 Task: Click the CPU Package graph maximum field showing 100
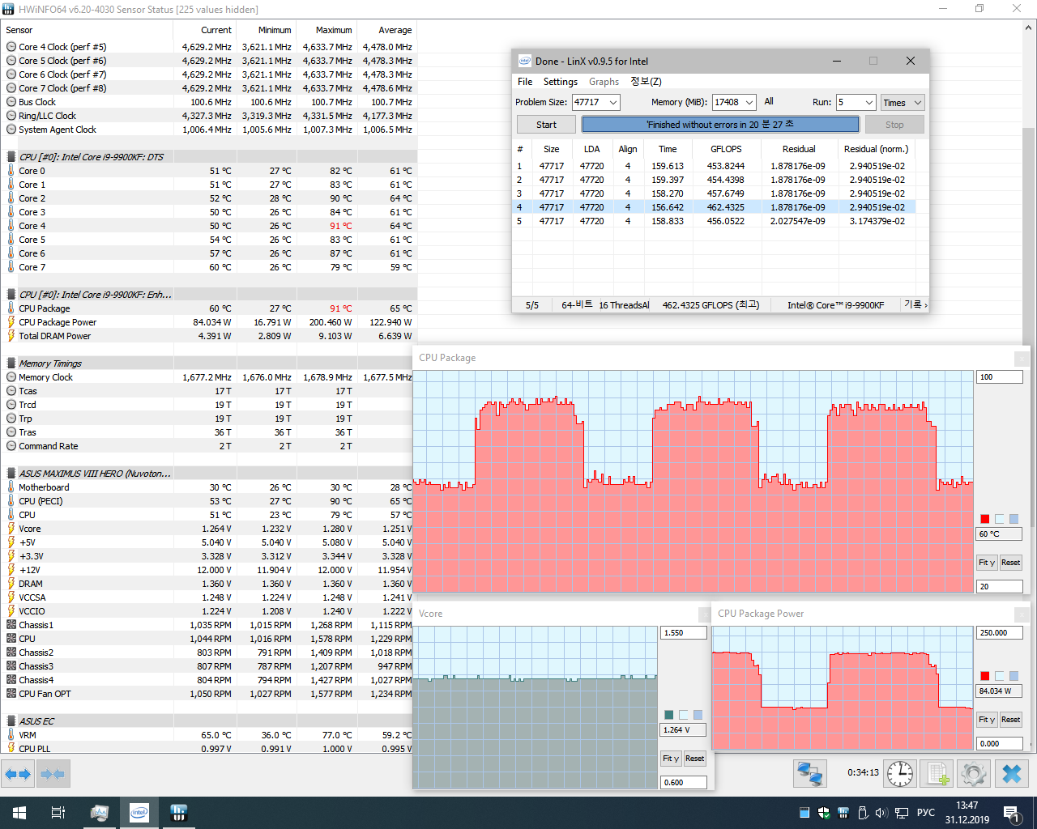[1000, 377]
